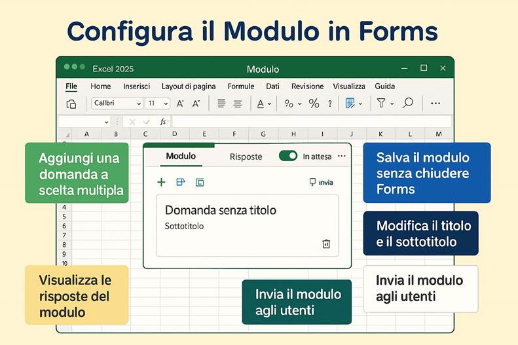Click the number format icon
The image size is (518, 345).
click(289, 103)
